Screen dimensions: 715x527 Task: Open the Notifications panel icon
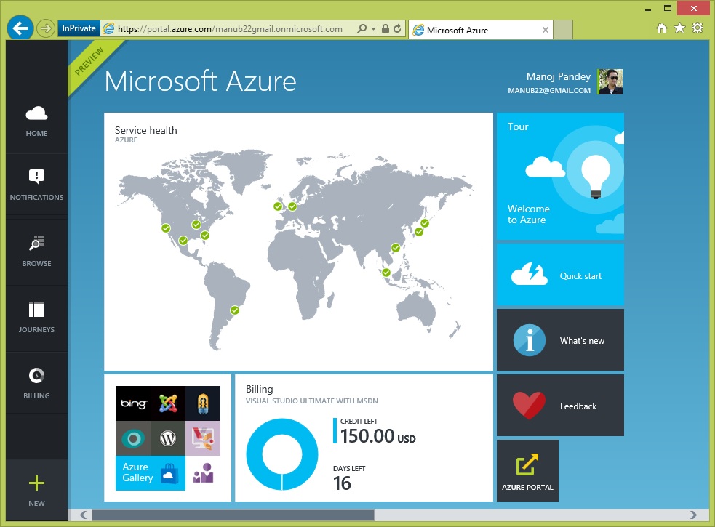coord(36,177)
